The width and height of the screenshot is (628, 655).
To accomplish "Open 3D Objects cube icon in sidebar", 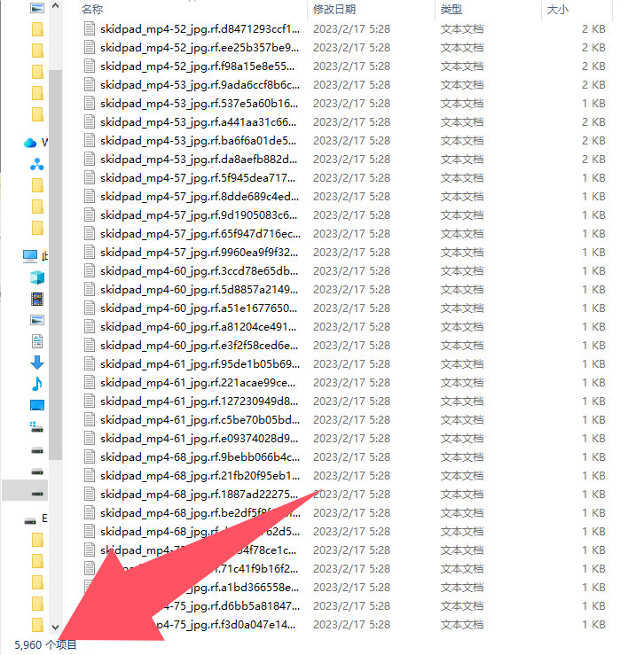I will (37, 277).
